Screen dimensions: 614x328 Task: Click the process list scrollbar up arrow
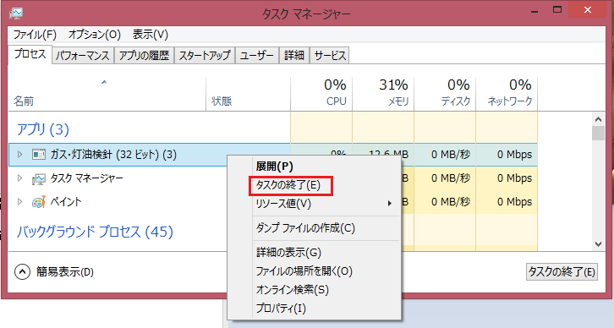[x=598, y=119]
